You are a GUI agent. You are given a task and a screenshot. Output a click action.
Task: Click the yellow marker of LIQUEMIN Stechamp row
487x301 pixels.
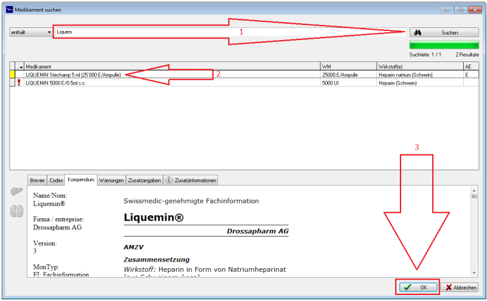tap(12, 74)
